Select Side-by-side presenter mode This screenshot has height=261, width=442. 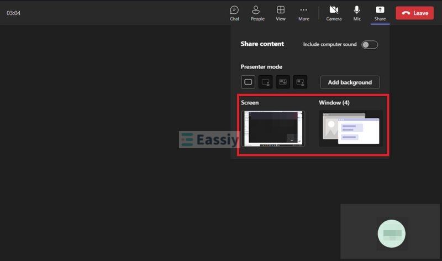point(283,82)
